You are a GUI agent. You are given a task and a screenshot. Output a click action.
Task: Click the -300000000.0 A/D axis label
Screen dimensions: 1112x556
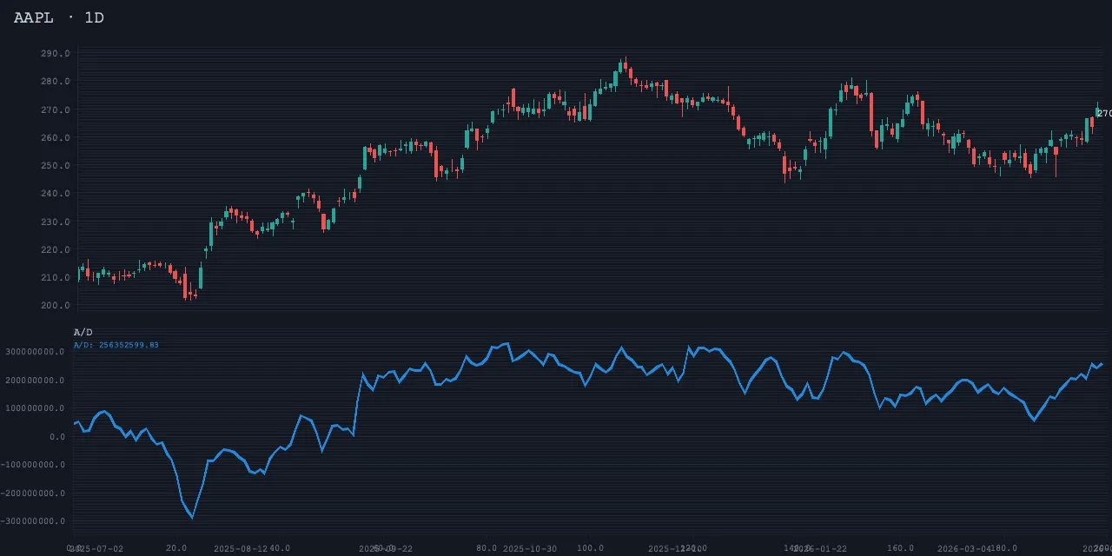click(35, 521)
